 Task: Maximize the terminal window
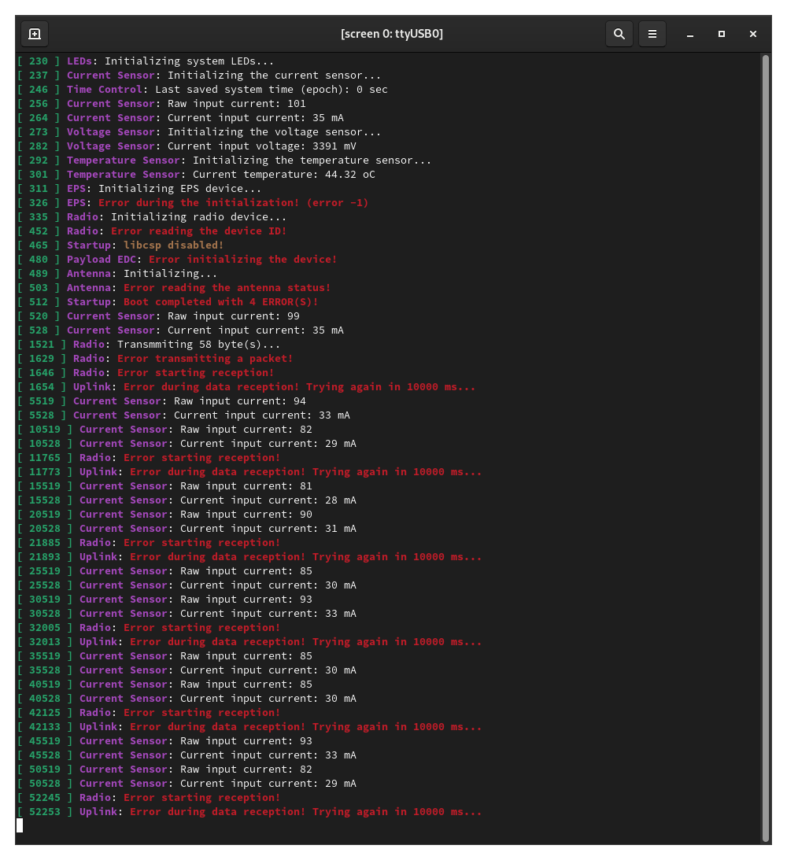(x=722, y=34)
